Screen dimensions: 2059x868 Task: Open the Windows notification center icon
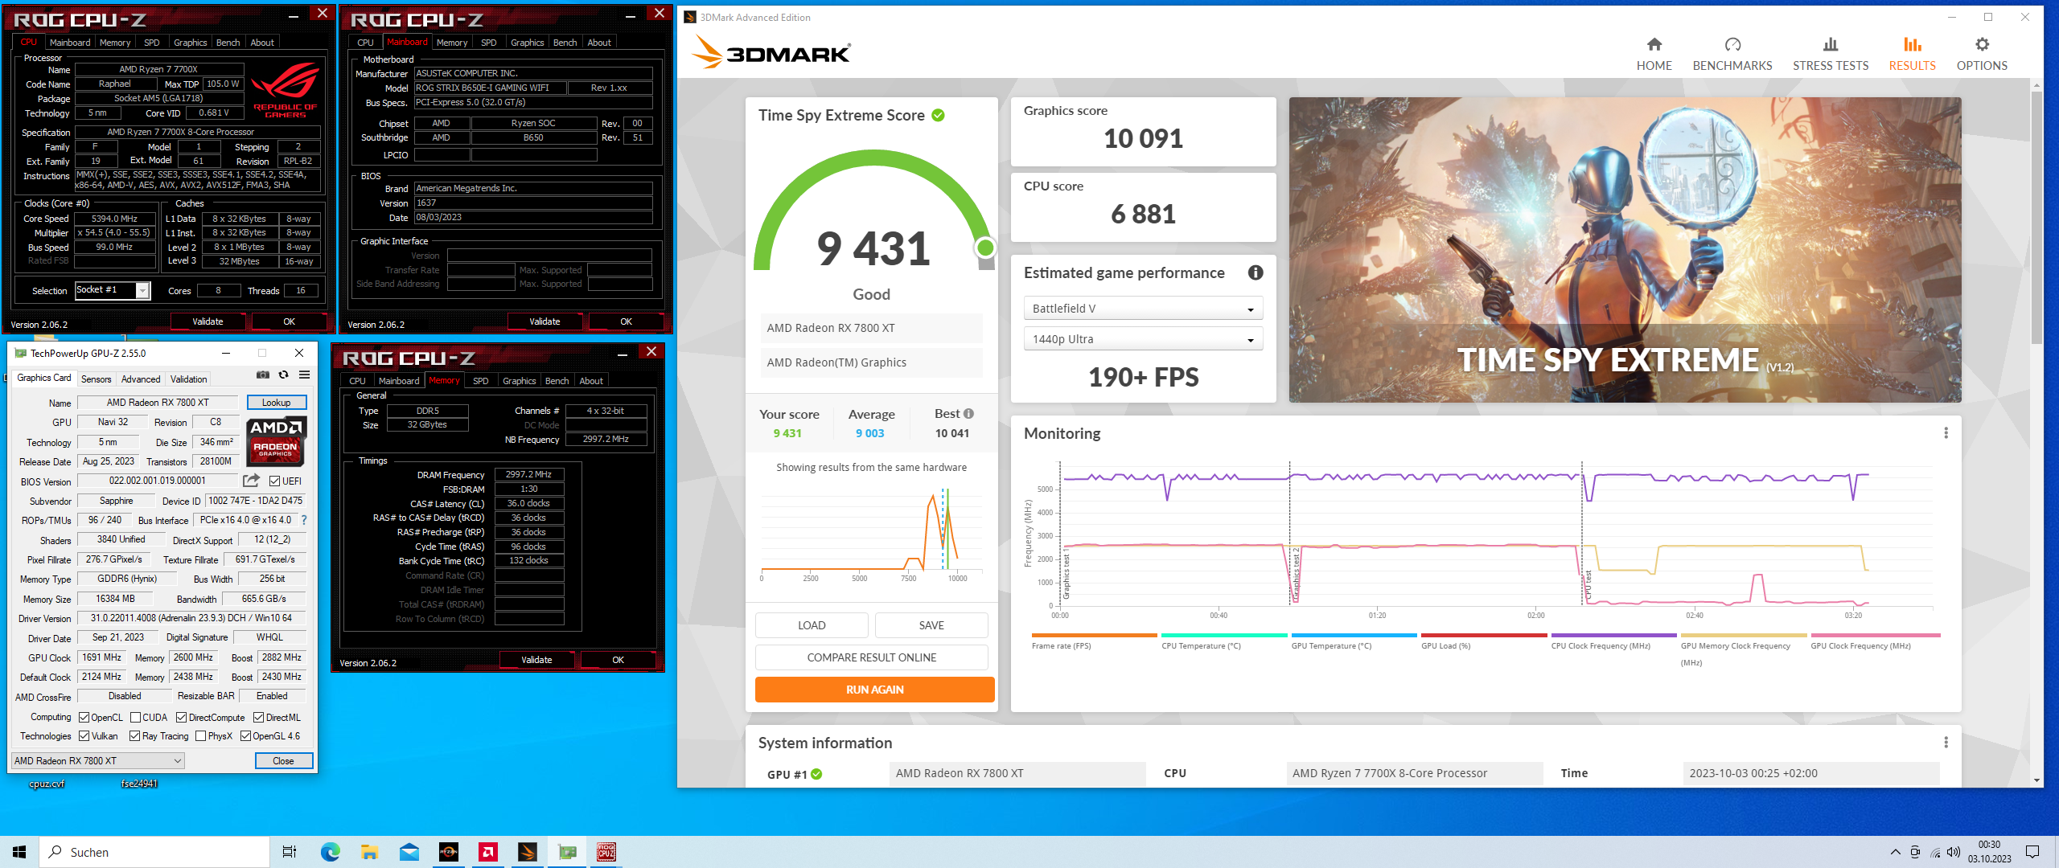(x=2032, y=852)
